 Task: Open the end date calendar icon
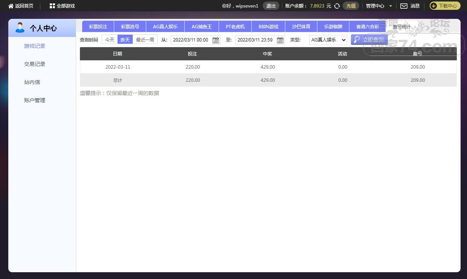280,40
